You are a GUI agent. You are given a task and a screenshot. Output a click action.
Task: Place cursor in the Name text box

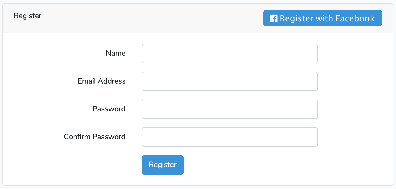click(x=230, y=54)
